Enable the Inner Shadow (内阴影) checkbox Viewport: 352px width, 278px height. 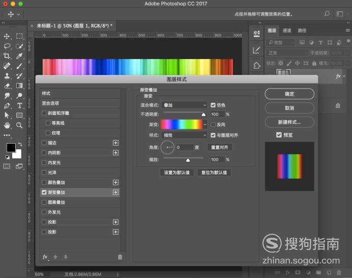click(x=44, y=153)
